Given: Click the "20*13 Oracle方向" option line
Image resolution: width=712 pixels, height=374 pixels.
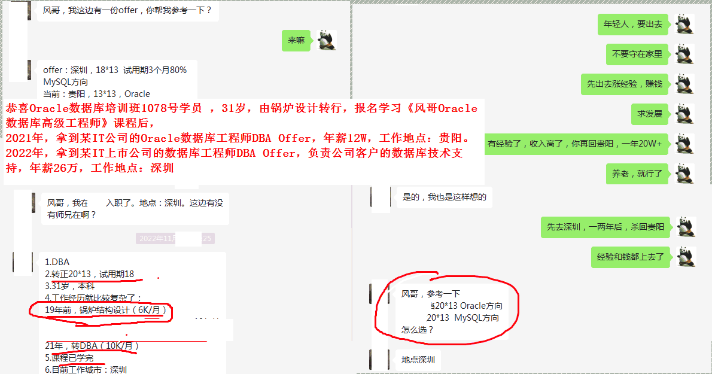Looking at the screenshot, I should point(467,306).
